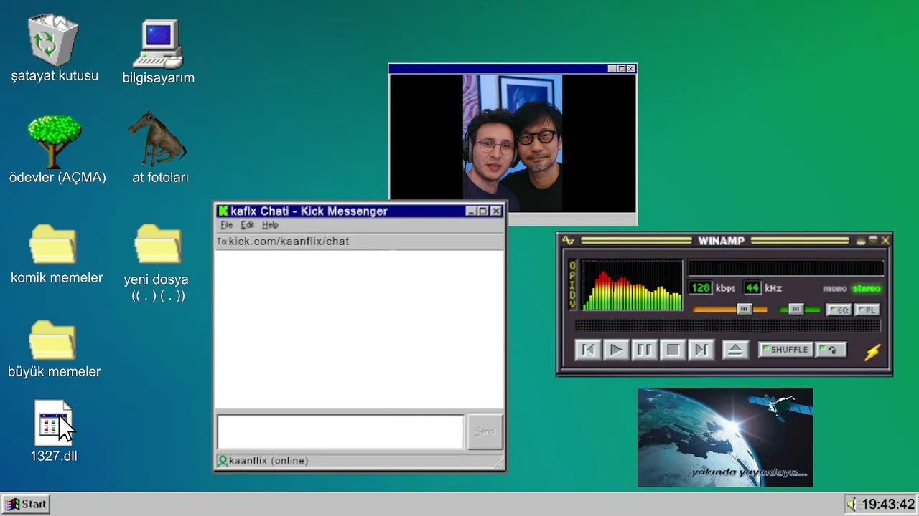
Task: Open the Edit menu in Kick Messenger
Action: click(x=248, y=225)
